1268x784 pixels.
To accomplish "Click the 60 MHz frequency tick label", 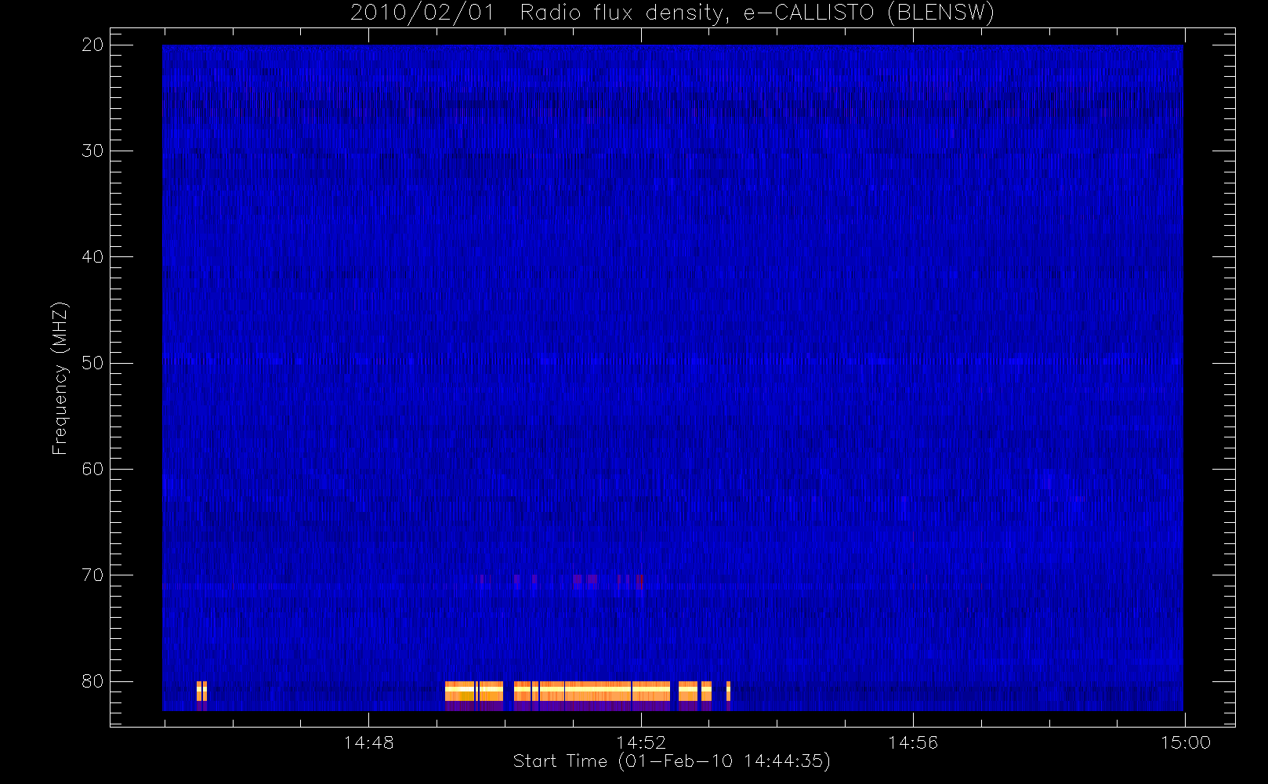I will pos(93,469).
